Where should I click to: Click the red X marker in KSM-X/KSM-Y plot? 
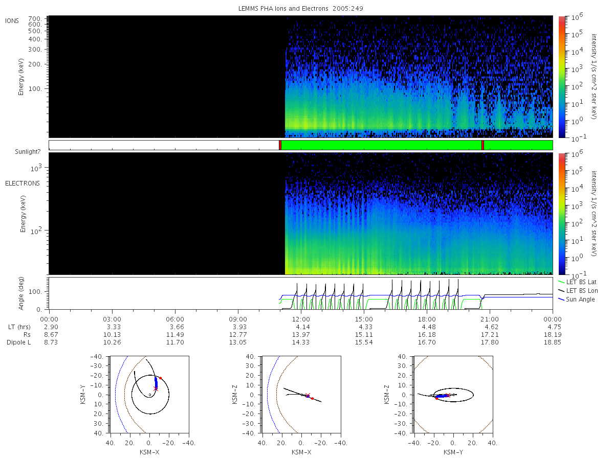coord(156,388)
